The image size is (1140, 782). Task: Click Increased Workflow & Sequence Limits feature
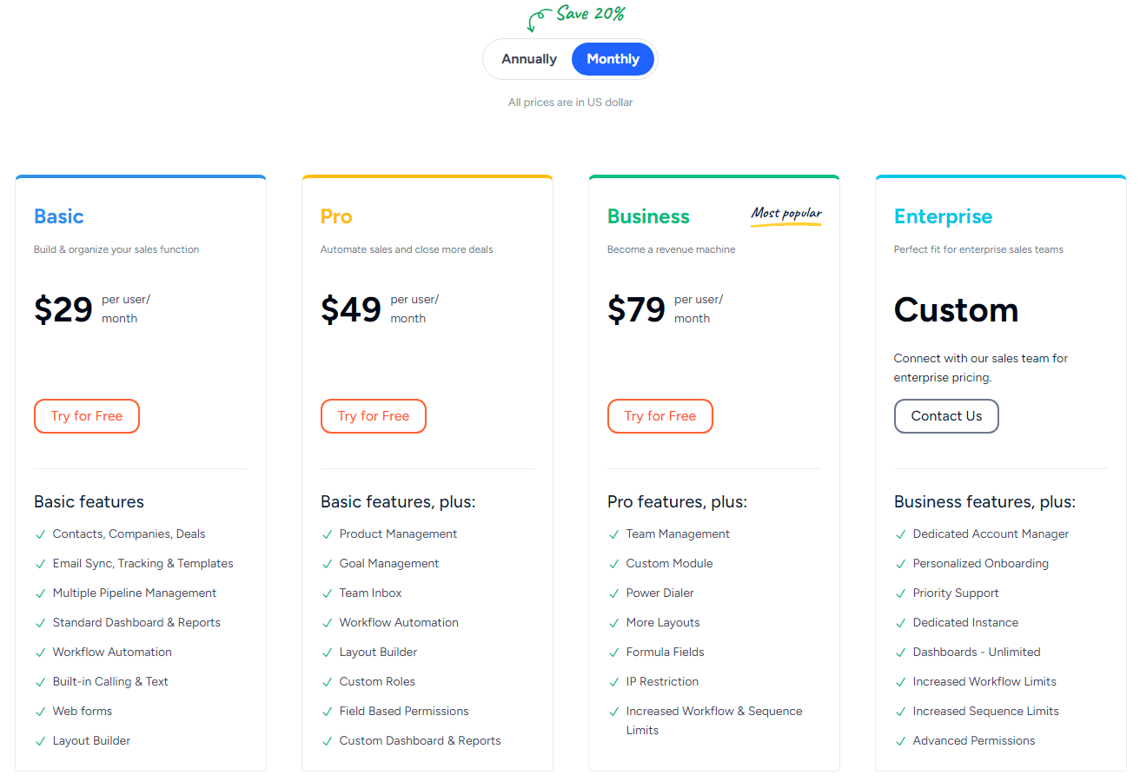(713, 720)
